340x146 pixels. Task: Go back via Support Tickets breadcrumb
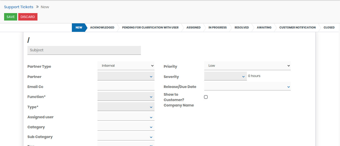19,7
